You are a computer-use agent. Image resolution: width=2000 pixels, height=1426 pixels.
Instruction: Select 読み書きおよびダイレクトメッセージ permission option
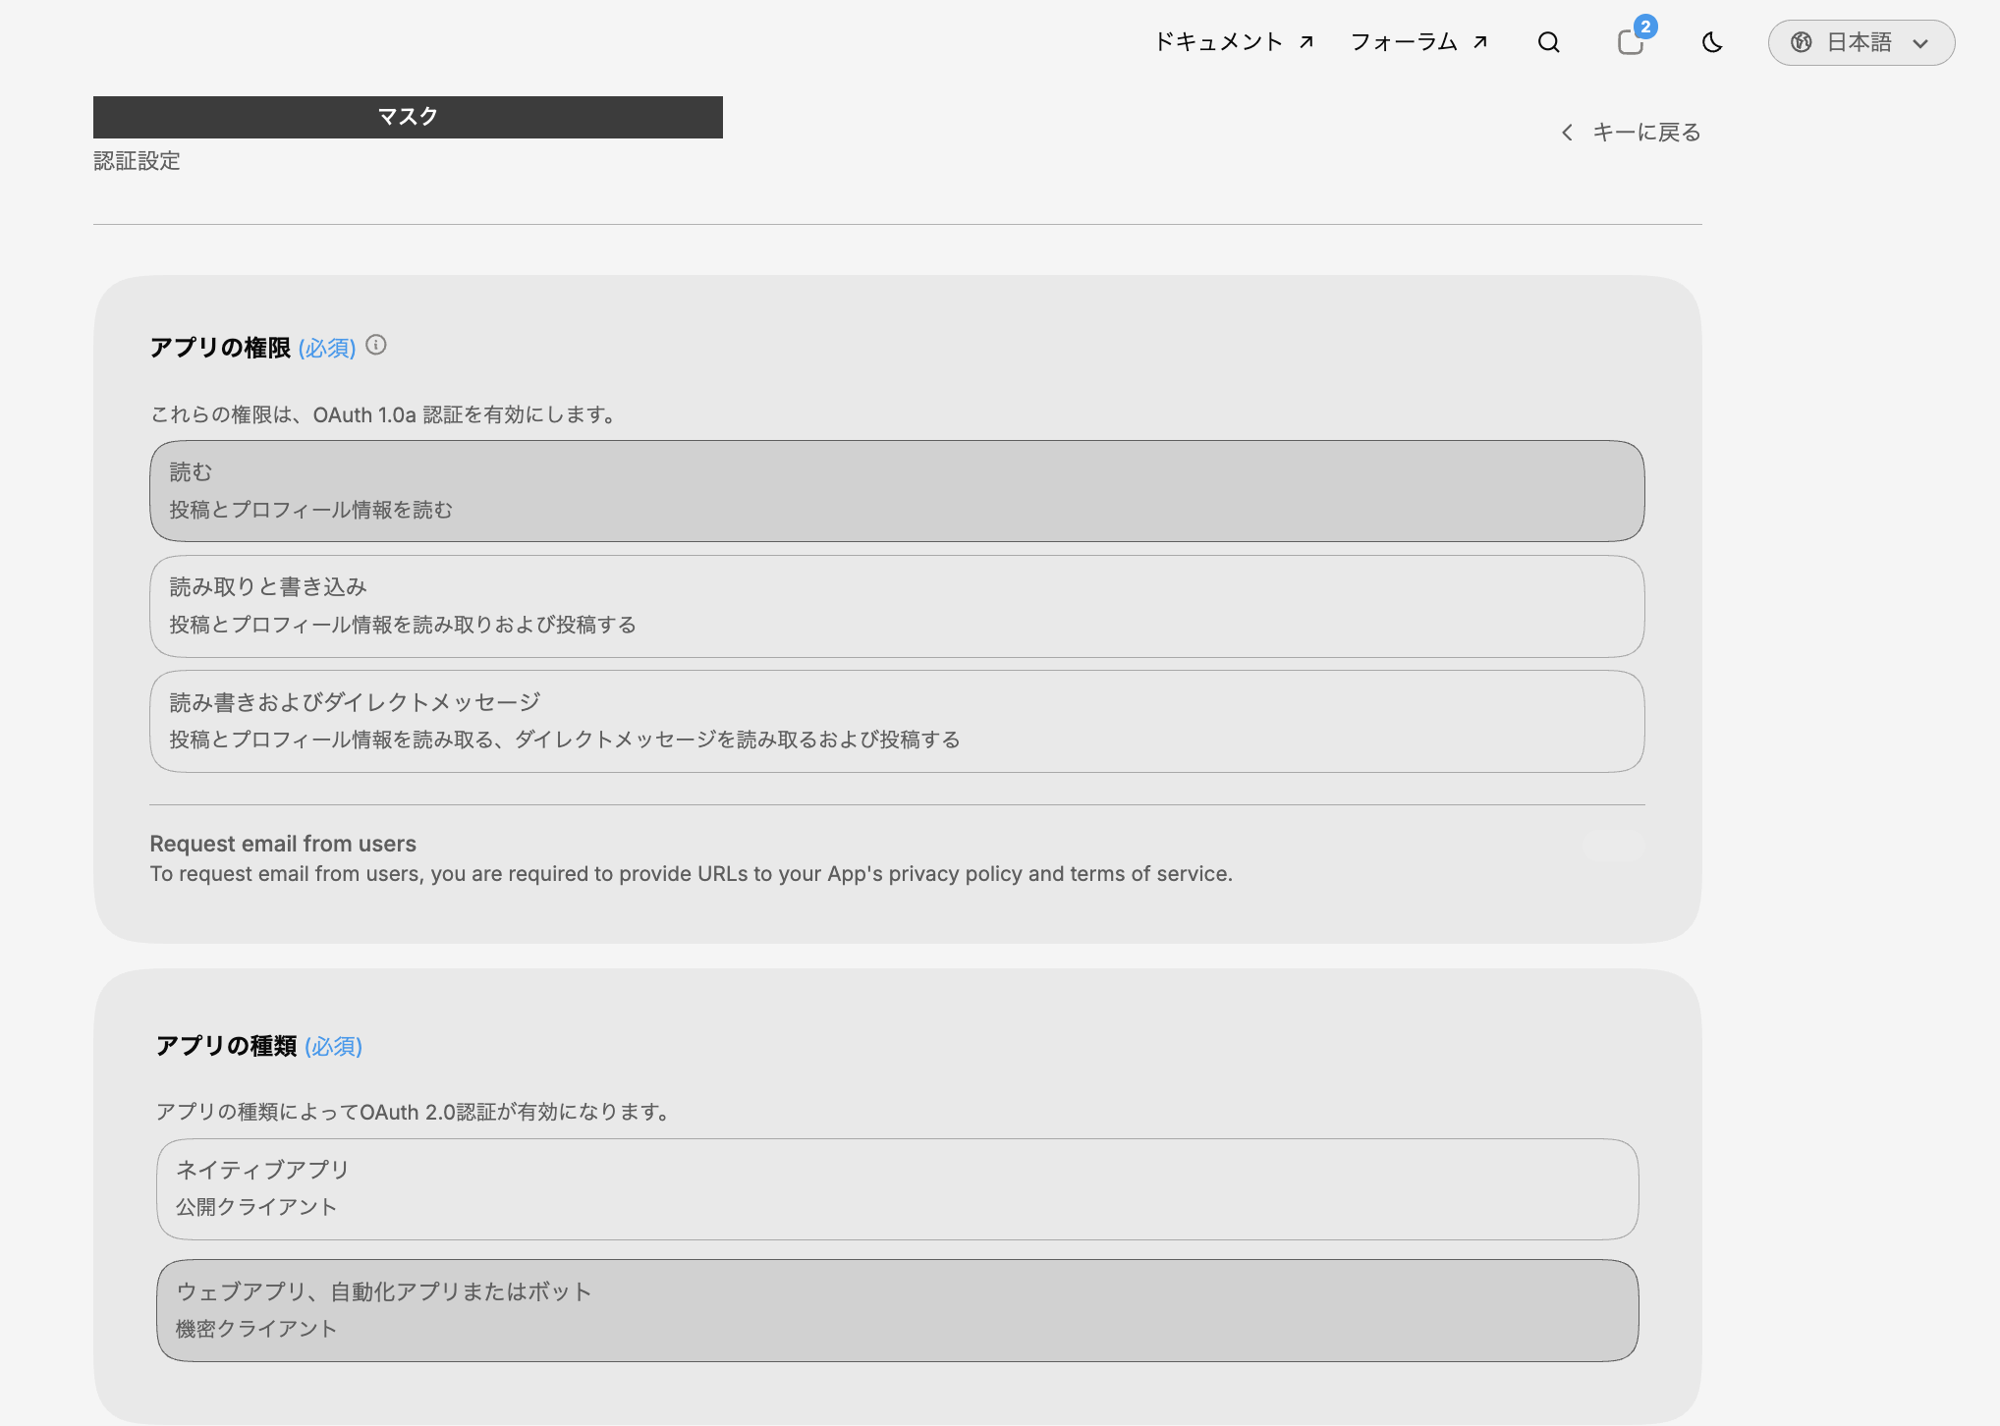pos(897,721)
